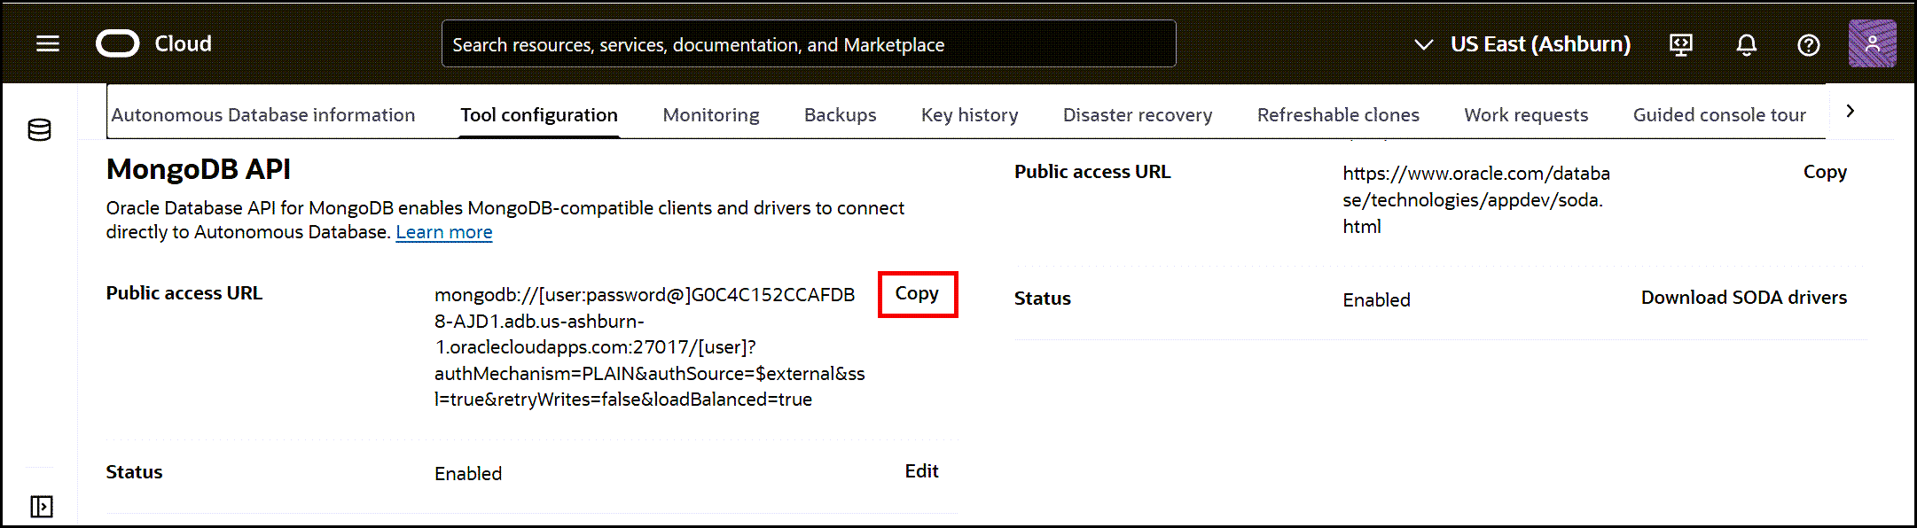This screenshot has width=1917, height=528.
Task: Click the mongodb:// connection string text
Action: (x=650, y=347)
